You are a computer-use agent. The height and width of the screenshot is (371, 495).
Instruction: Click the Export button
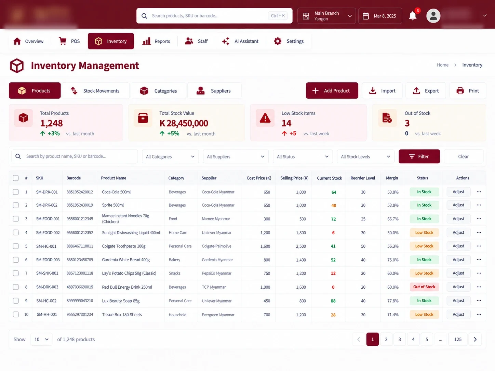426,91
